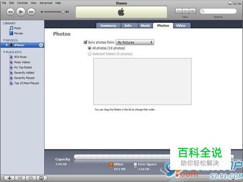Click the fast-forward next track button
Viewport: 243px width, 182px height.
point(31,12)
